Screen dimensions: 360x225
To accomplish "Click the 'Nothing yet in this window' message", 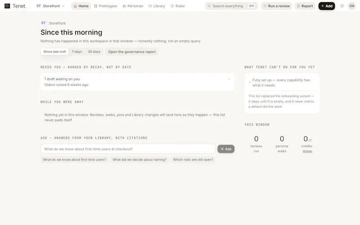I will 135,117.
